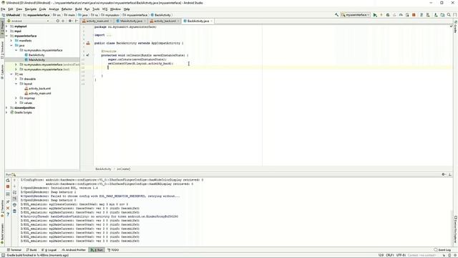The height and width of the screenshot is (258, 458).
Task: Open Search Everywhere magnifier icon
Action: pos(449,14)
